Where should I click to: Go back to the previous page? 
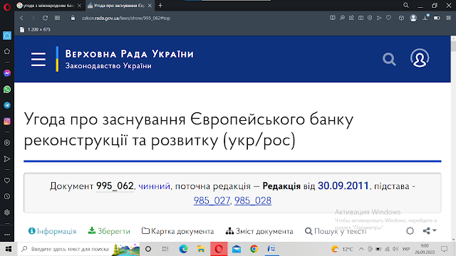click(x=22, y=18)
